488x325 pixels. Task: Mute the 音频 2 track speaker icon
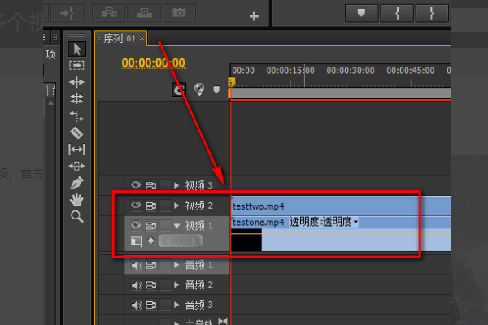point(137,285)
